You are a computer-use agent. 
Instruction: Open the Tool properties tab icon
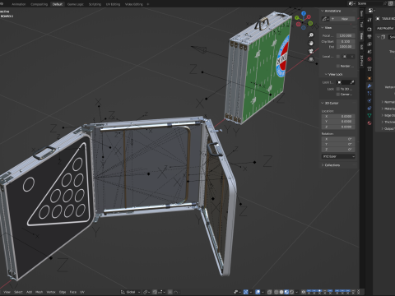coord(369,20)
